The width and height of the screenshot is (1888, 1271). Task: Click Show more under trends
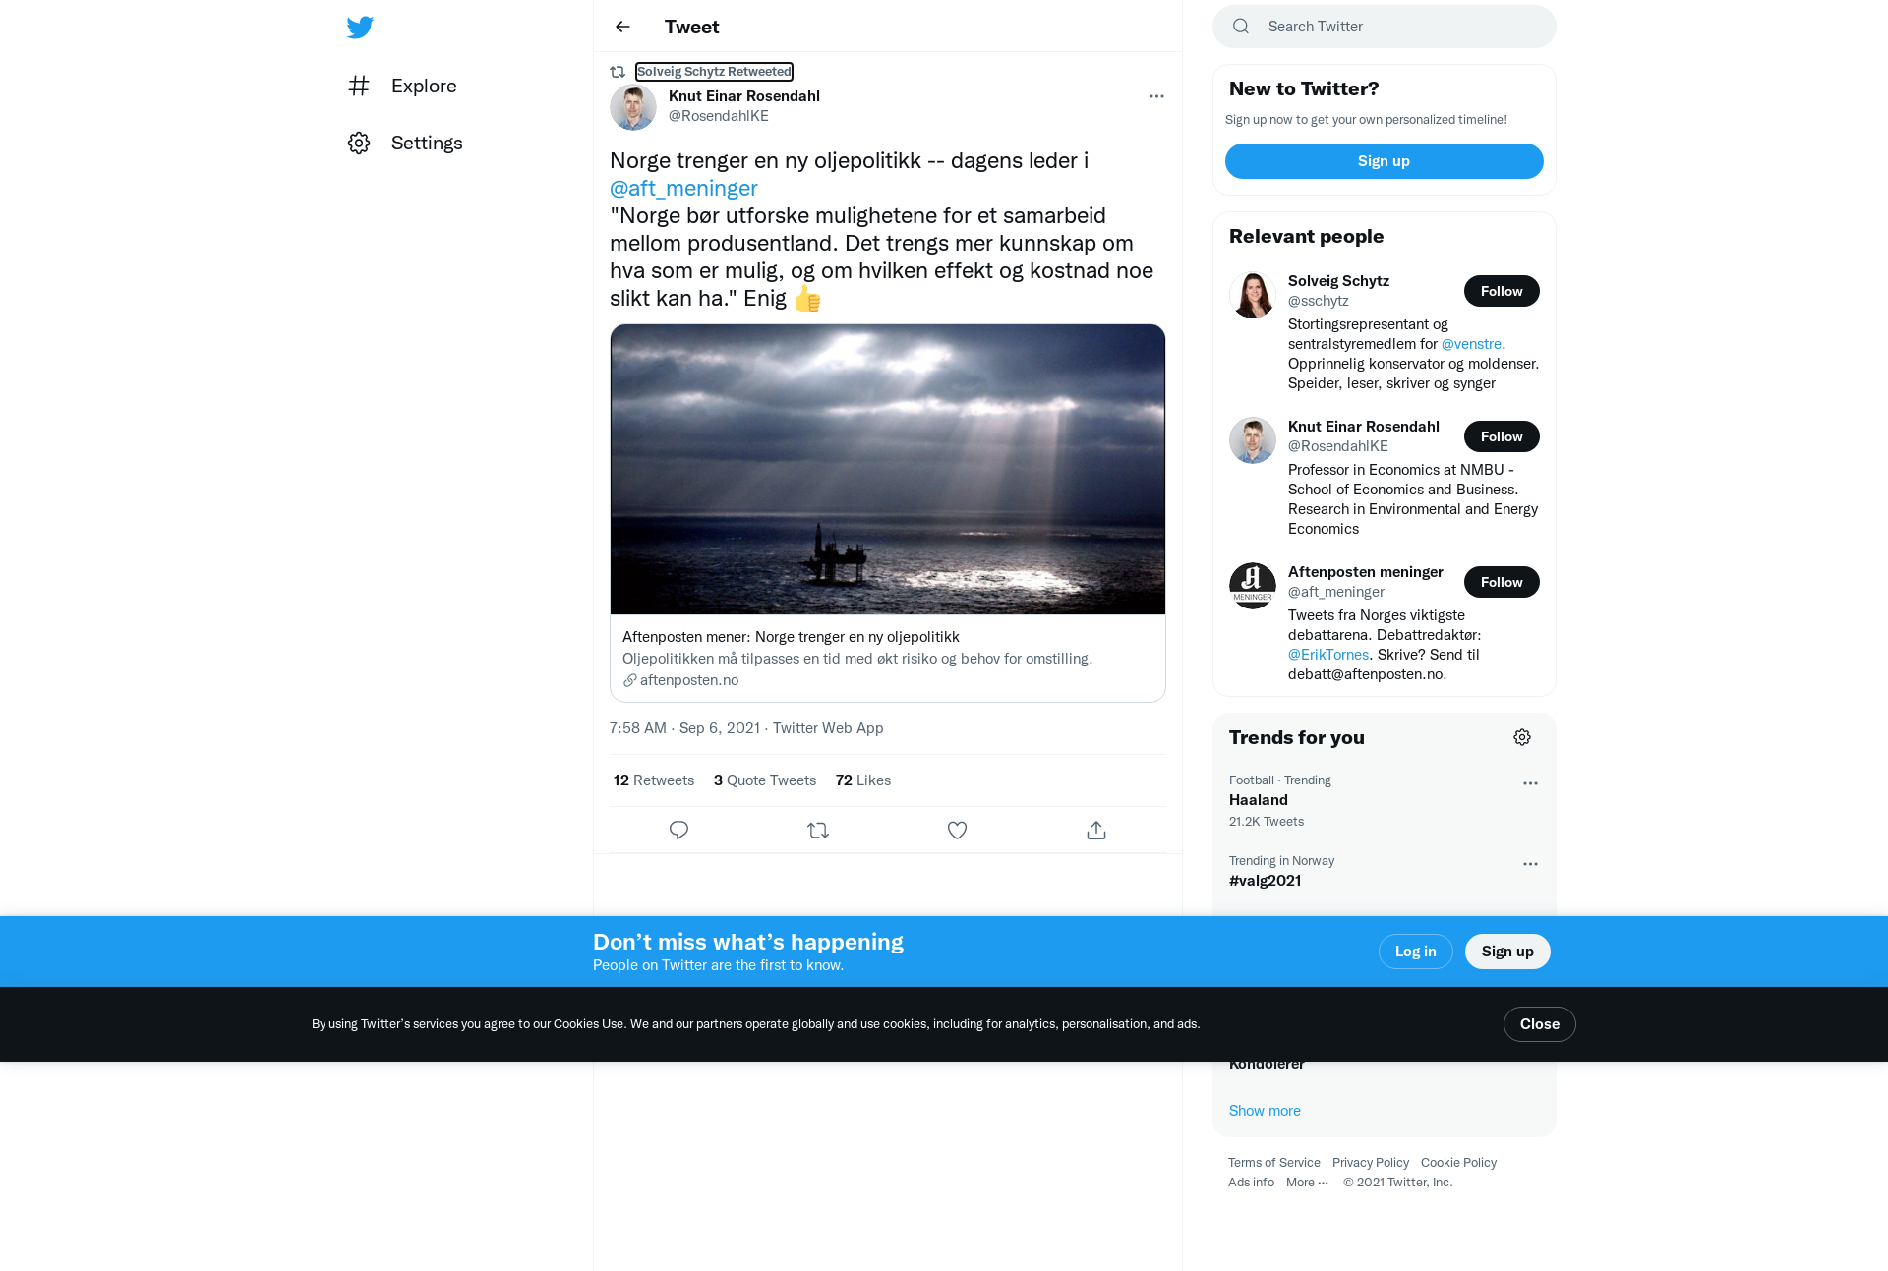1265,1111
